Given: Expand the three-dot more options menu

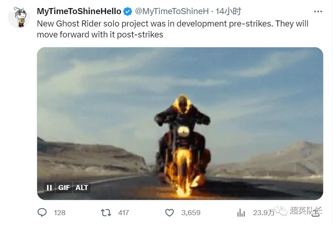Looking at the screenshot, I should [x=318, y=12].
